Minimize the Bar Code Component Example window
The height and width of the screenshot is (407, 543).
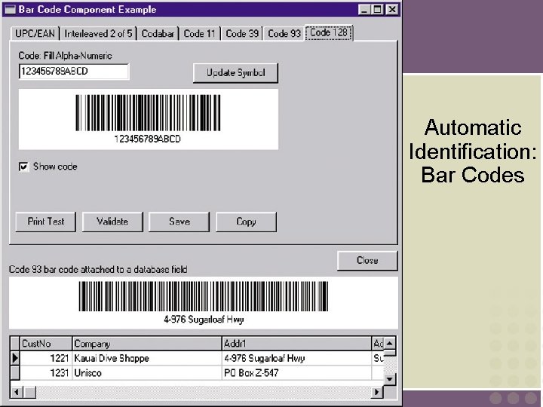click(x=364, y=9)
